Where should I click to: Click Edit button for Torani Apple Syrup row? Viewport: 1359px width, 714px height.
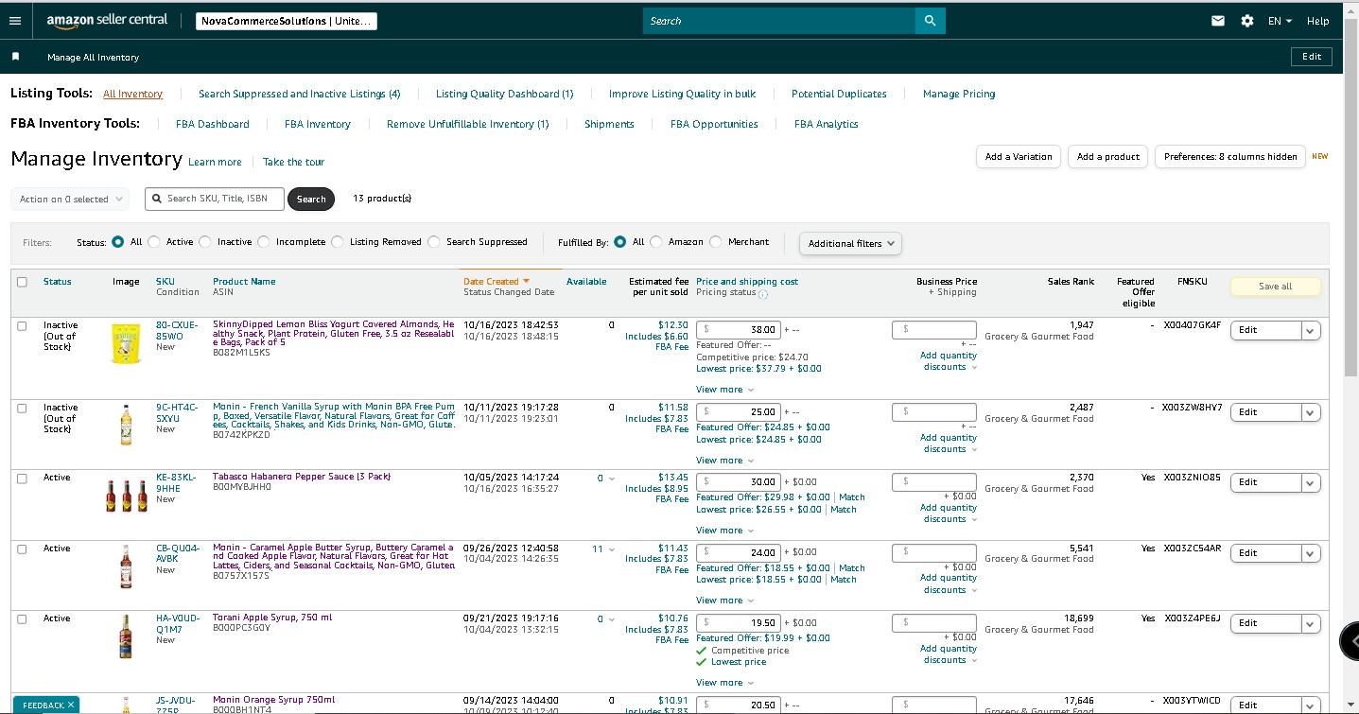coord(1265,622)
